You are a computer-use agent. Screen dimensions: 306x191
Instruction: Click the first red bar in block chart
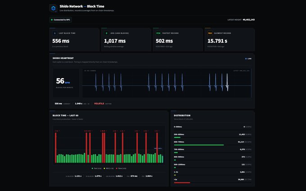pos(56,148)
